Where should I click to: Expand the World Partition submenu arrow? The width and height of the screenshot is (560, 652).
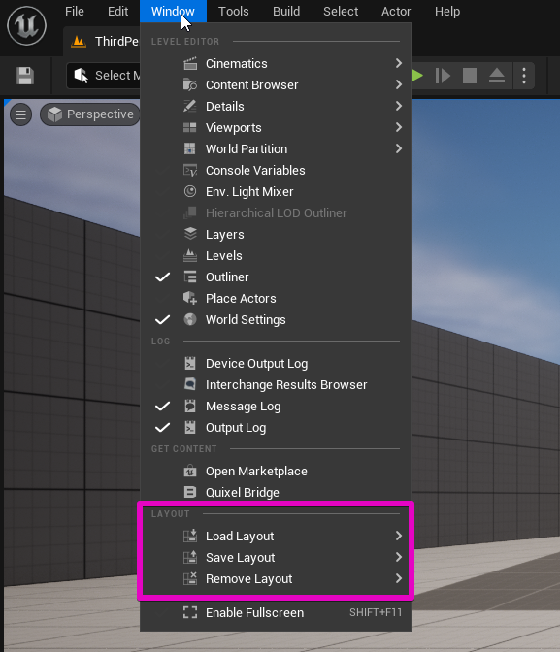pyautogui.click(x=399, y=148)
